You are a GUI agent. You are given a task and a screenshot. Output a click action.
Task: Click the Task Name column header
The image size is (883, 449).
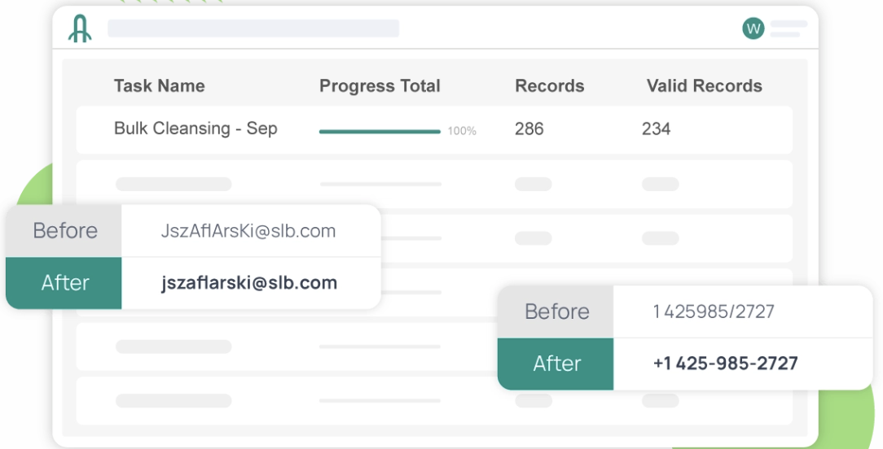[159, 86]
